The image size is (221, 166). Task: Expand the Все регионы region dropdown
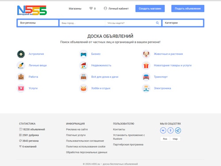pos(38,23)
